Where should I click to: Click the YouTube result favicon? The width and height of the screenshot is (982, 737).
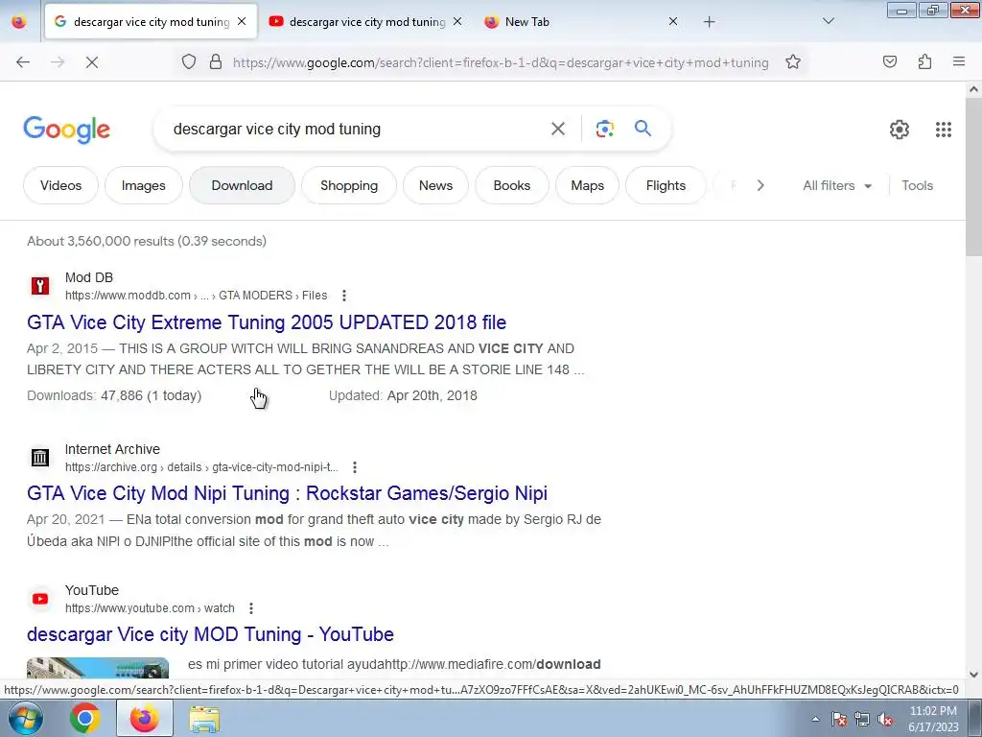tap(40, 599)
